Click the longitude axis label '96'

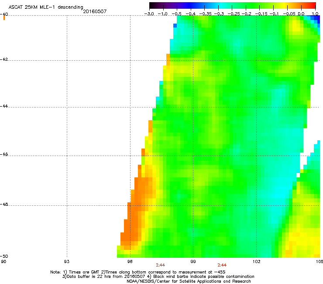[x=130, y=262]
